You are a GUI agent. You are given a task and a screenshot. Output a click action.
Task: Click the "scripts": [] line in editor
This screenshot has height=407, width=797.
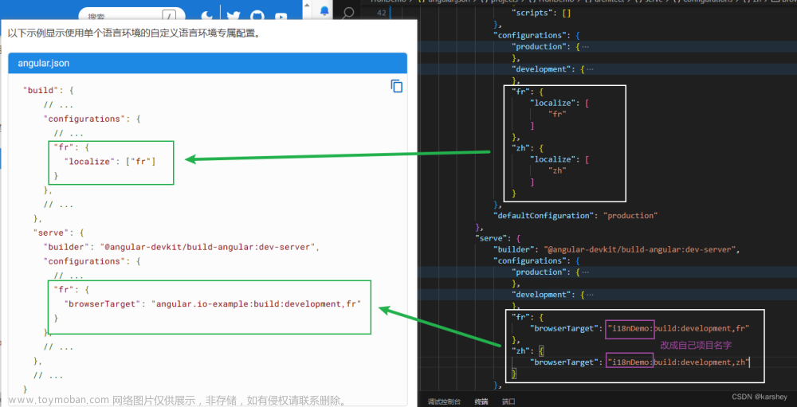(x=541, y=14)
